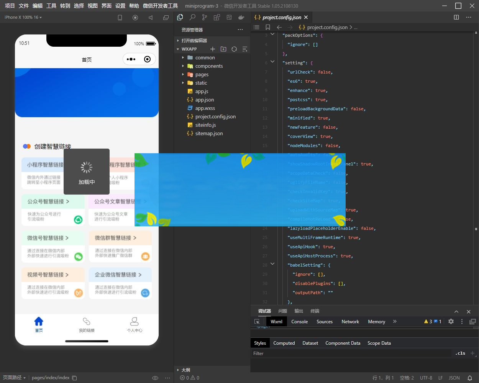479x383 pixels.
Task: Click the compile (stop) icon in the toolbar
Action: click(135, 17)
